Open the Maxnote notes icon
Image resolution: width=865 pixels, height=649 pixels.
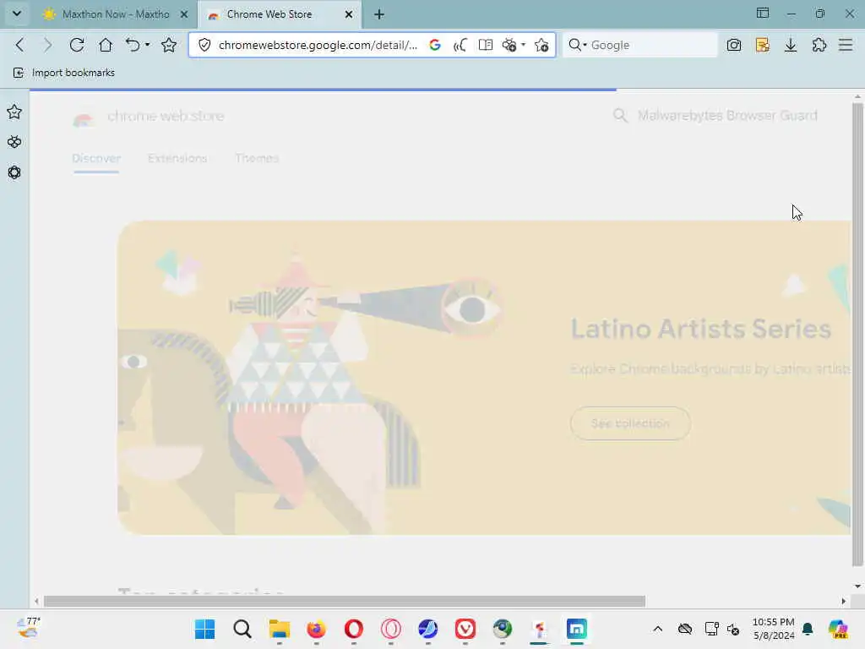(x=763, y=45)
